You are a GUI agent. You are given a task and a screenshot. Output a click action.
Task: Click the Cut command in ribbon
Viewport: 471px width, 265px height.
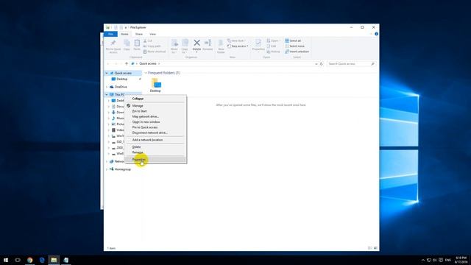coord(148,41)
